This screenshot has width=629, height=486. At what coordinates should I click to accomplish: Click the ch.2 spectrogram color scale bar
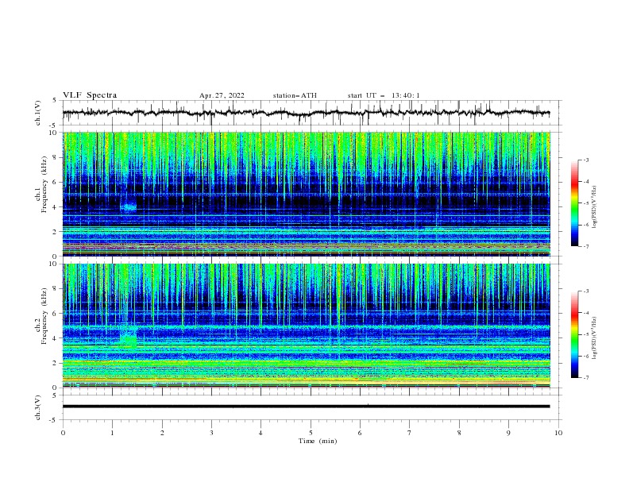point(575,334)
